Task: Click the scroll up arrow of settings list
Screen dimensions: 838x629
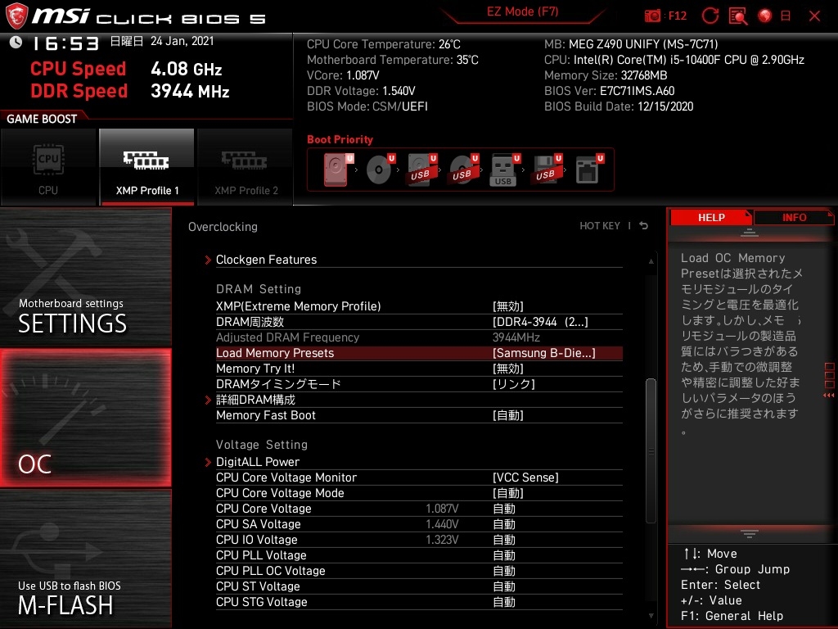Action: [x=651, y=261]
